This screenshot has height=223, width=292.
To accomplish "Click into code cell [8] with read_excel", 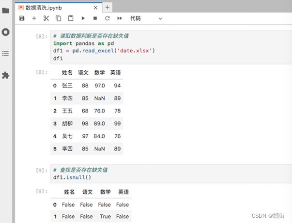I will tap(171, 47).
